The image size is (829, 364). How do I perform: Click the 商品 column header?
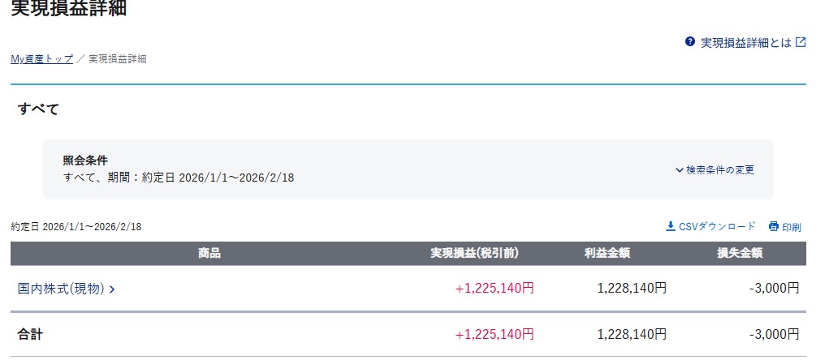coord(209,253)
